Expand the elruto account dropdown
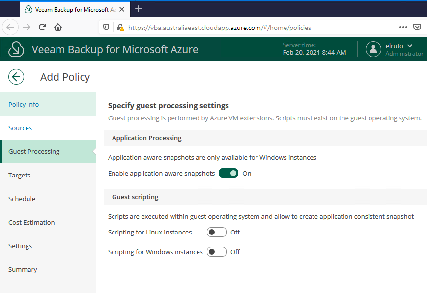 coord(410,46)
